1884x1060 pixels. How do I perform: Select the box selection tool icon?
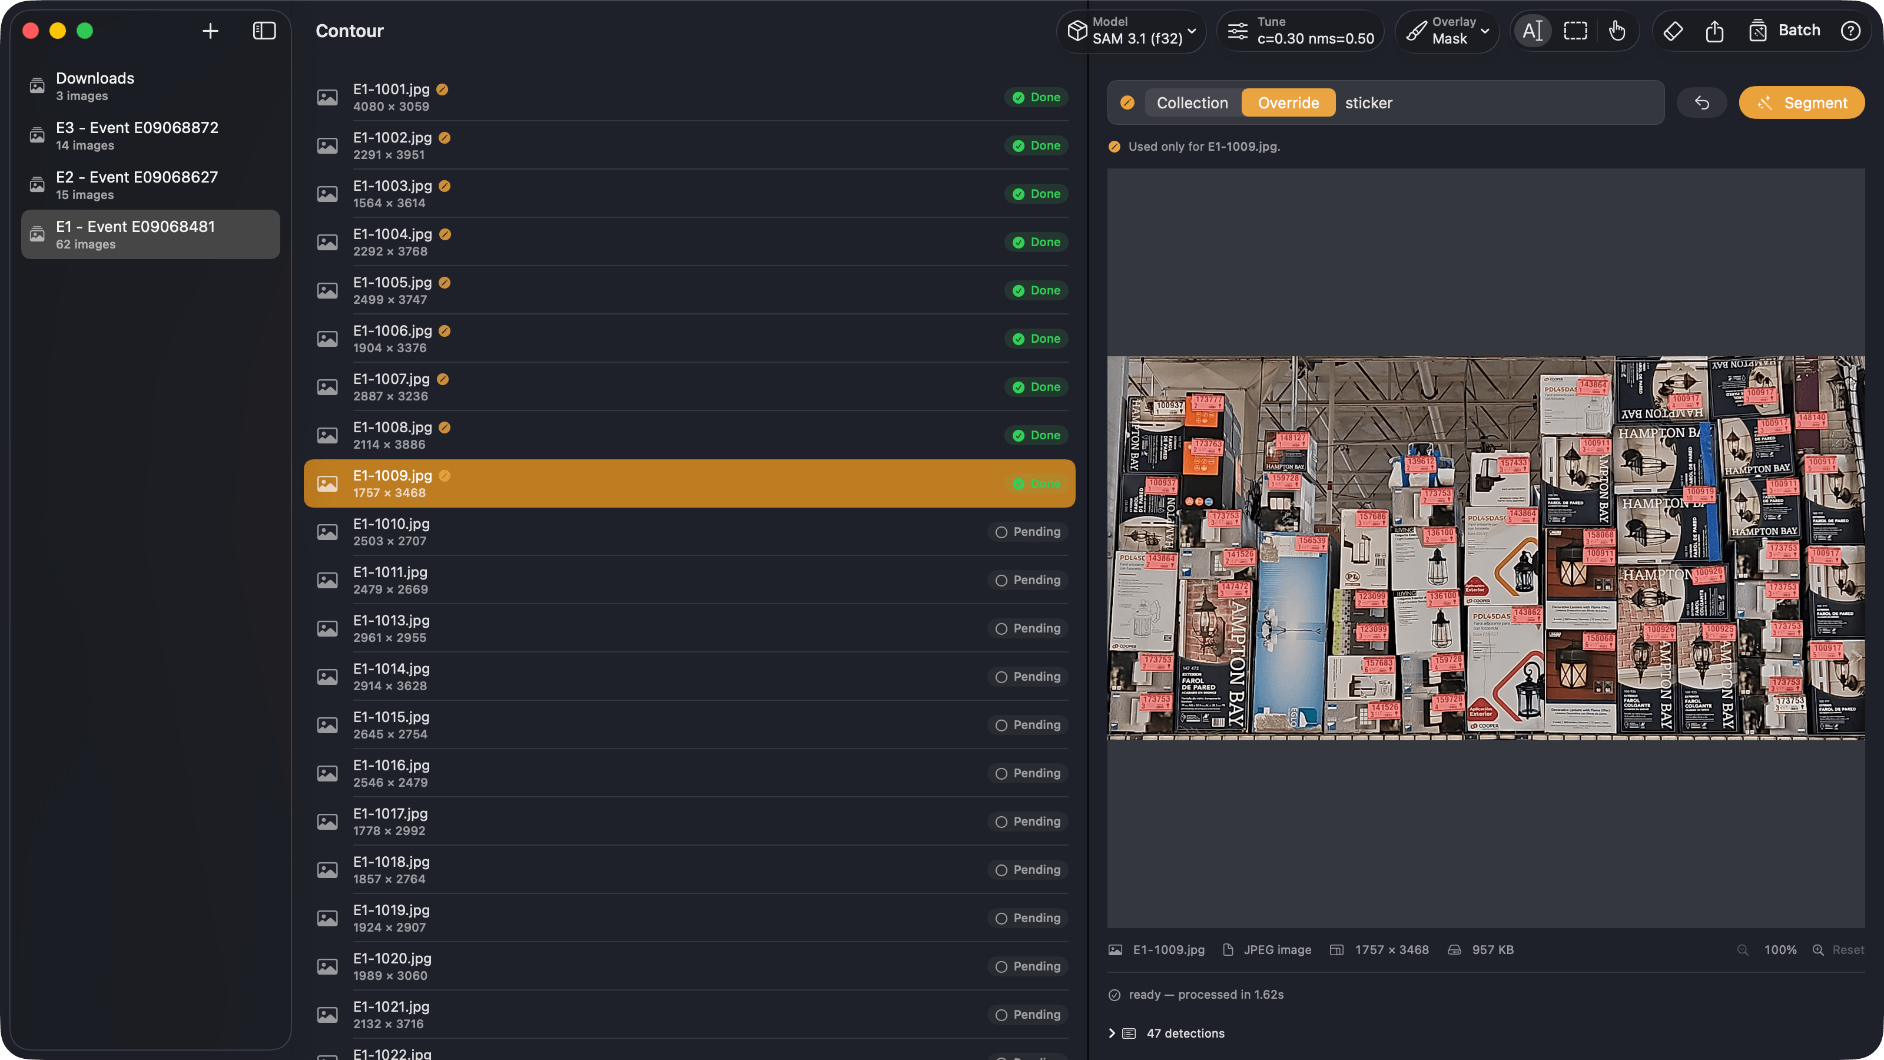coord(1575,31)
